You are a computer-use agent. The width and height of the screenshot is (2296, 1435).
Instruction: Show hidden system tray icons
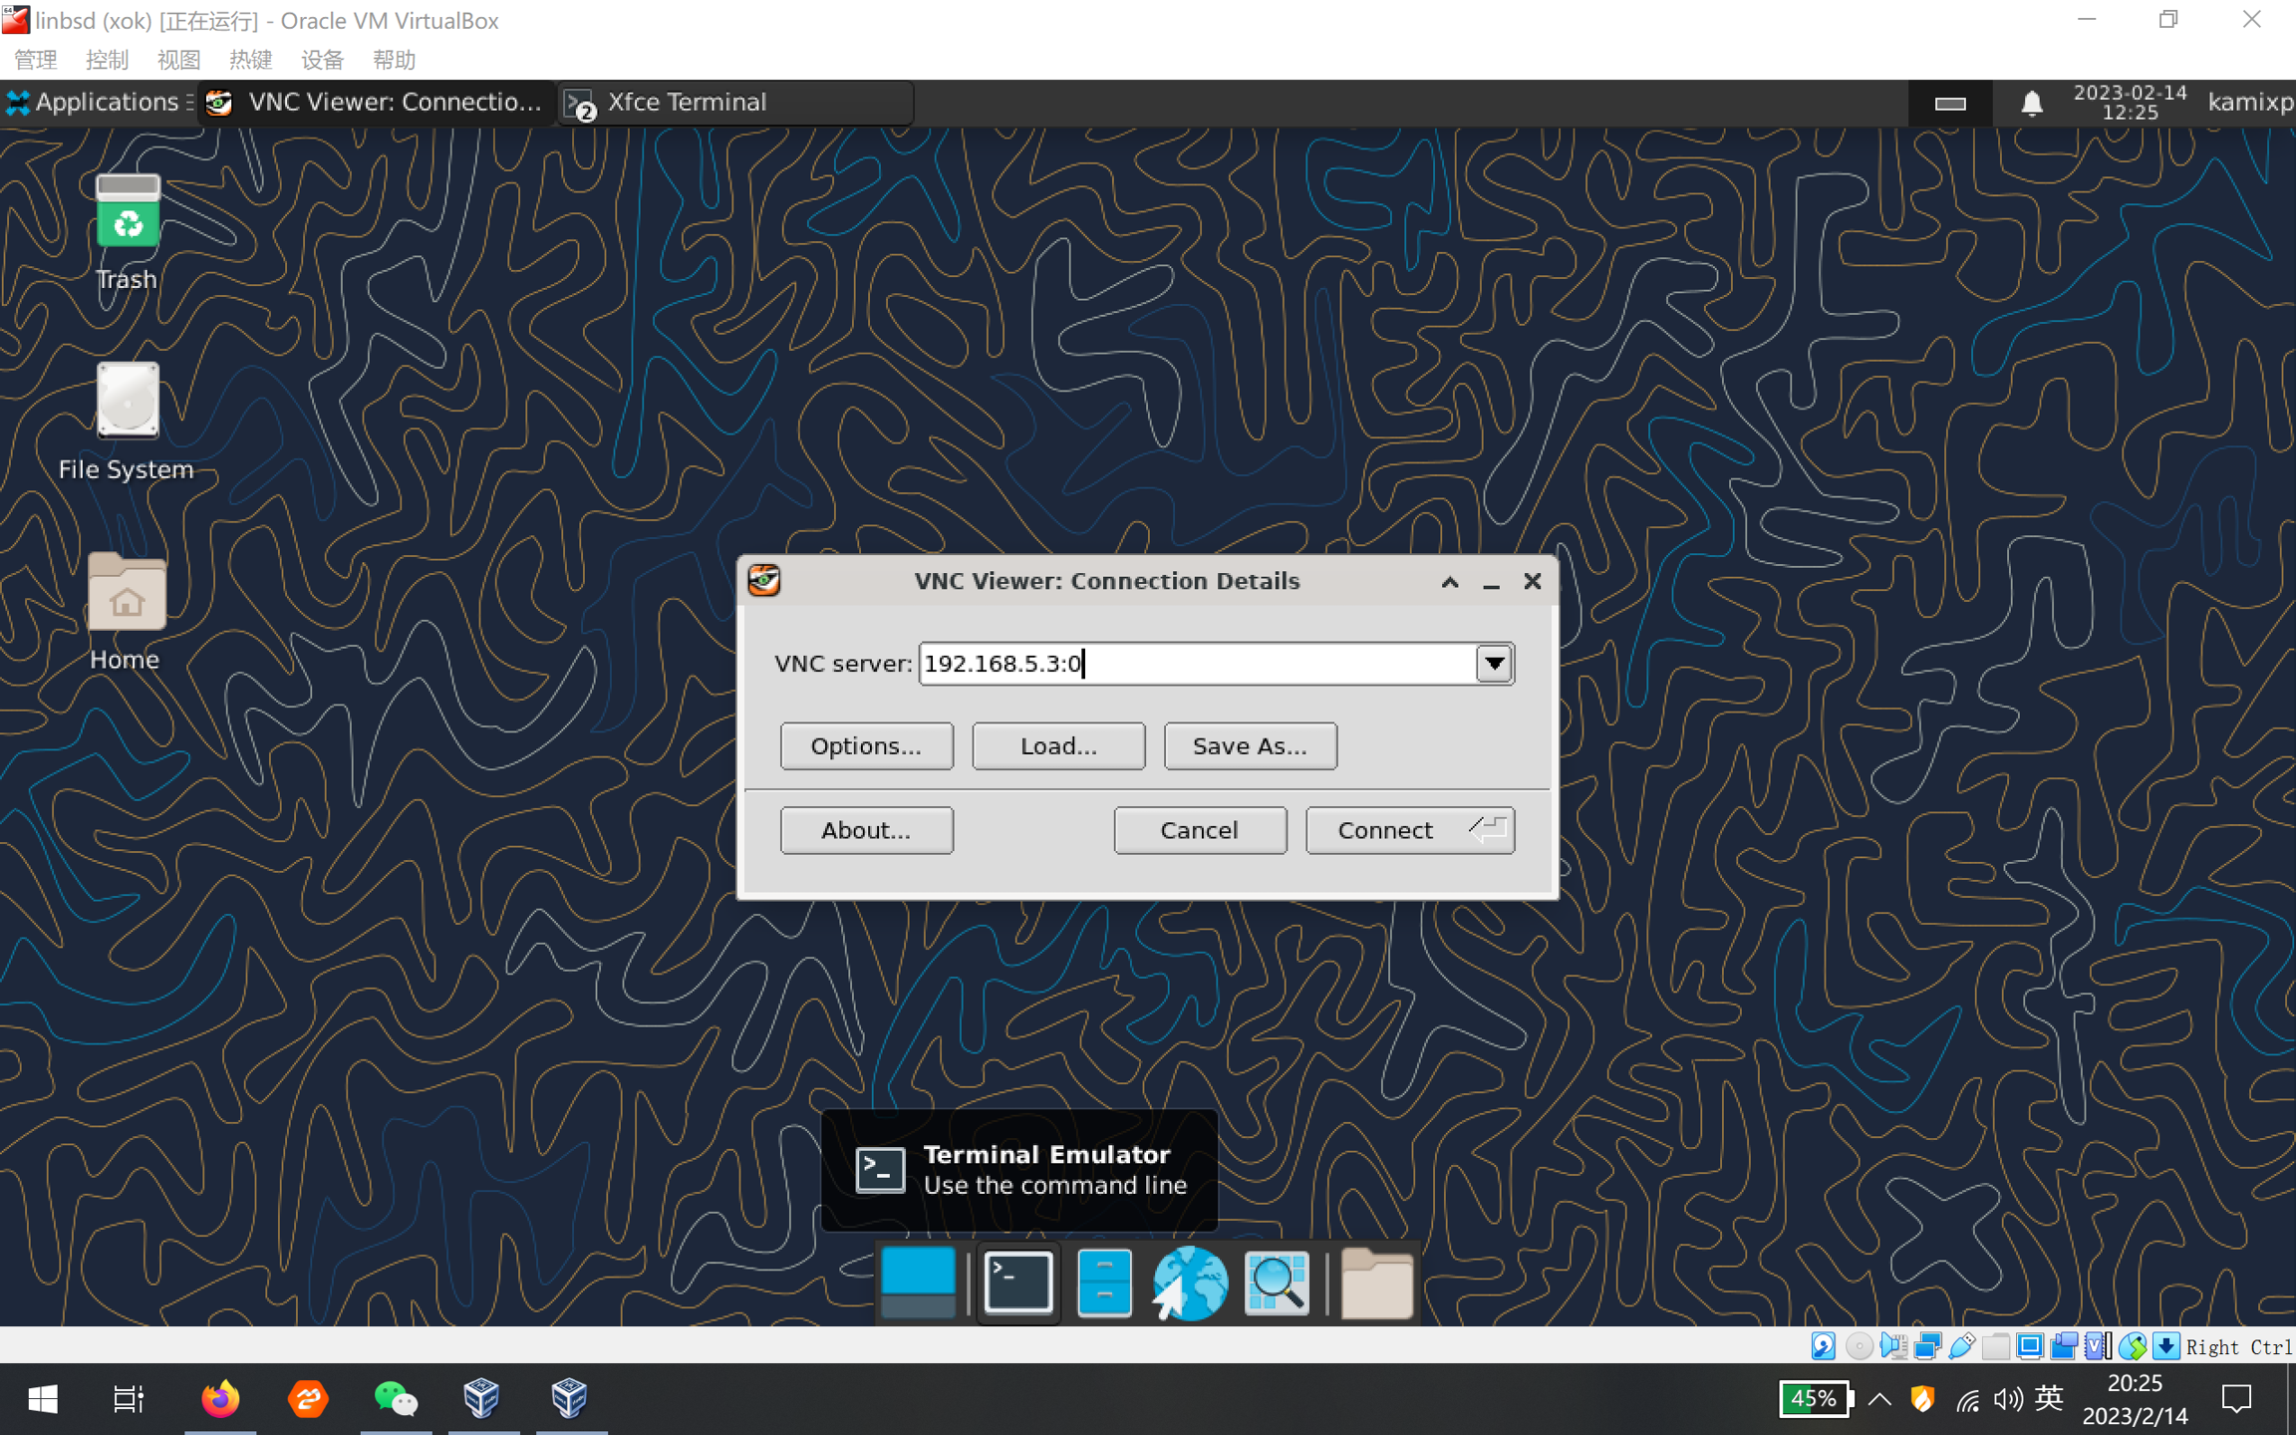1879,1399
